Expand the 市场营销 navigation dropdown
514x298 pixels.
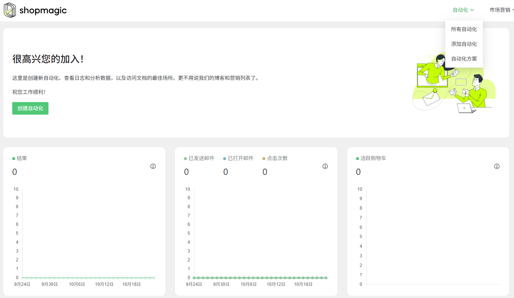point(500,10)
